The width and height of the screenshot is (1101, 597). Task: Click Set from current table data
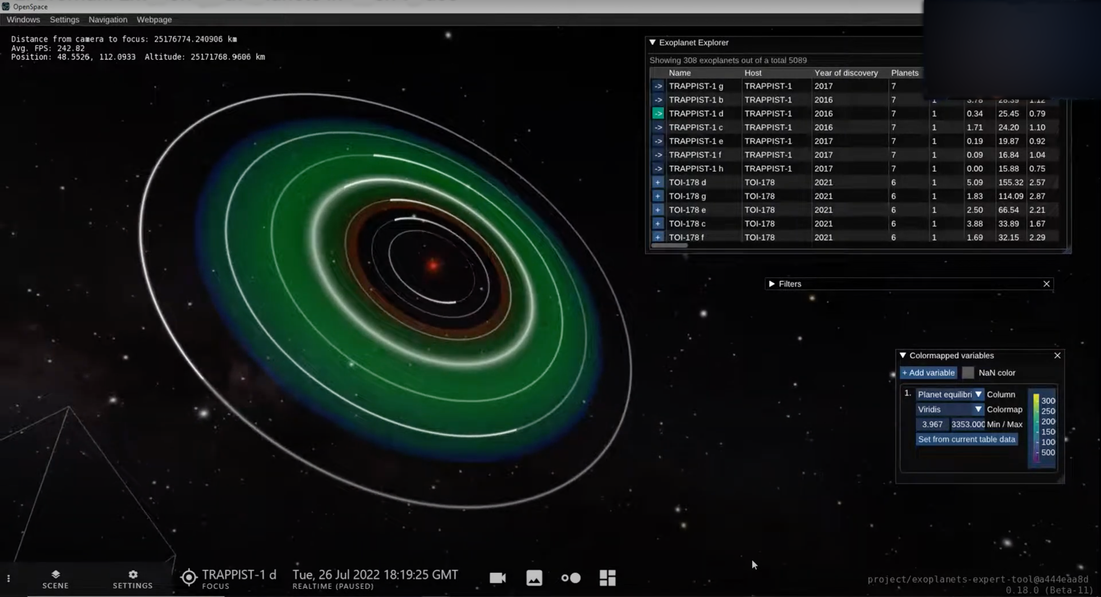tap(966, 439)
